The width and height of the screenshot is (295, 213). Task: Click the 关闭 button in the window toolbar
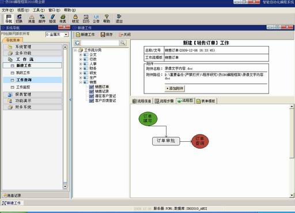tap(125, 34)
